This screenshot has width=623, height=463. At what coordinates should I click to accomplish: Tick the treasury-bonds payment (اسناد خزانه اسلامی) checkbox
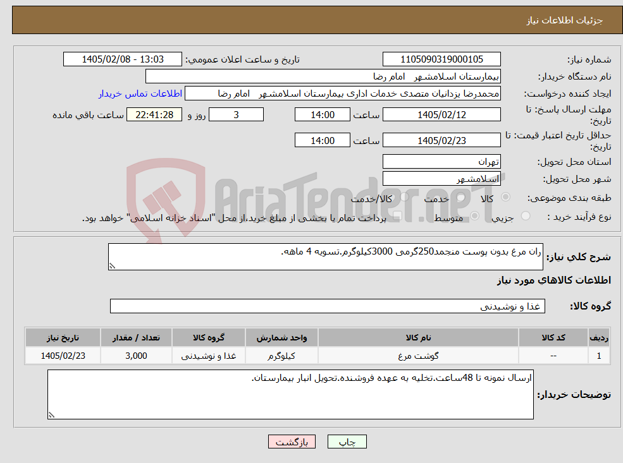point(397,216)
